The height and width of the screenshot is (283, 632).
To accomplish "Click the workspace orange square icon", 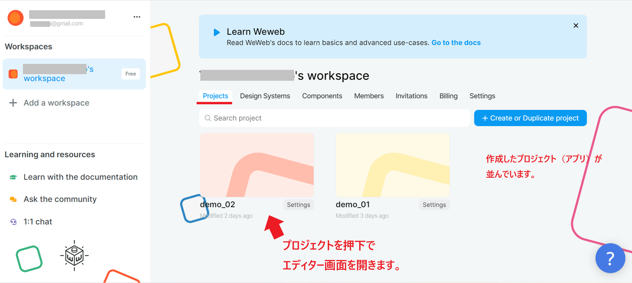I will 13,74.
